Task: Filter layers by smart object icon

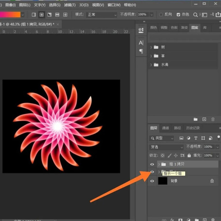Action: pyautogui.click(x=211, y=138)
